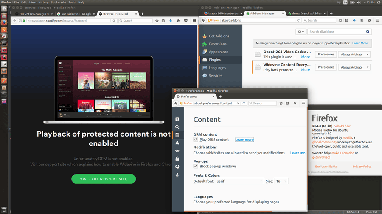Viewport: 382px width, 214px height.
Task: Open Search pane icon in Preferences sidebar
Action: [x=177, y=127]
